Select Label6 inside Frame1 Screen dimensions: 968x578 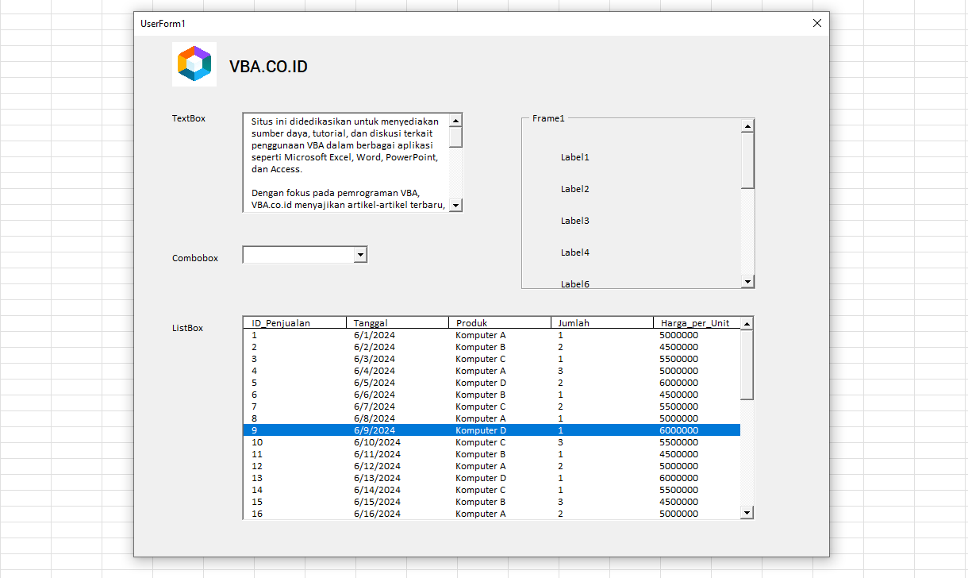(574, 283)
